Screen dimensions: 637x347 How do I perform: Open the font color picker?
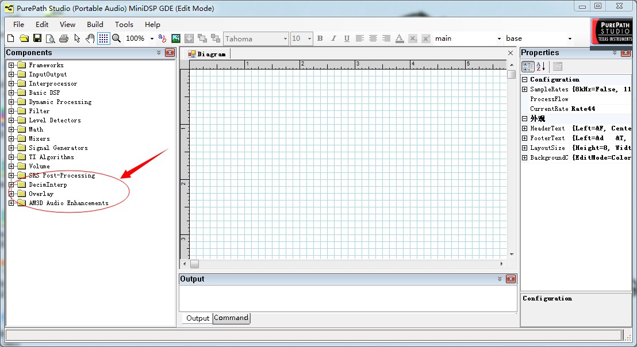click(400, 38)
